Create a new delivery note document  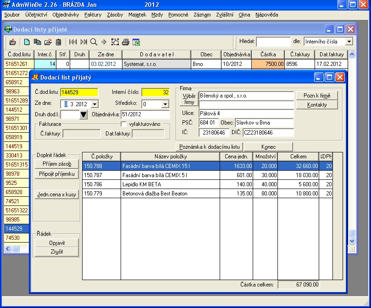(27, 42)
